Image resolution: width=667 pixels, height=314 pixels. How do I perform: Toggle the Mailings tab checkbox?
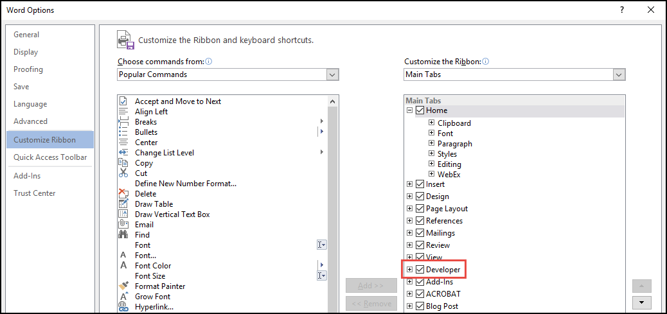click(420, 233)
